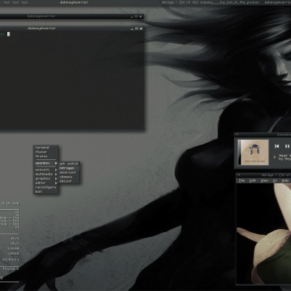291x291 pixels.
Task: Minimize the front delaneywarrior terminal window
Action: [x=132, y=28]
